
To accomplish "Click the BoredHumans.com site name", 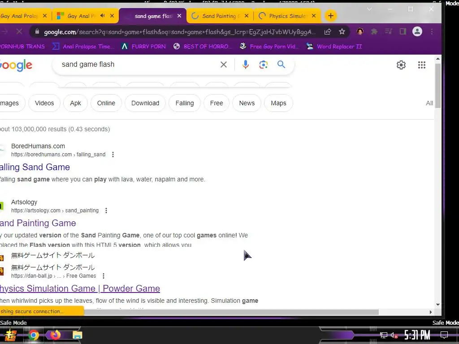I will coord(38,146).
